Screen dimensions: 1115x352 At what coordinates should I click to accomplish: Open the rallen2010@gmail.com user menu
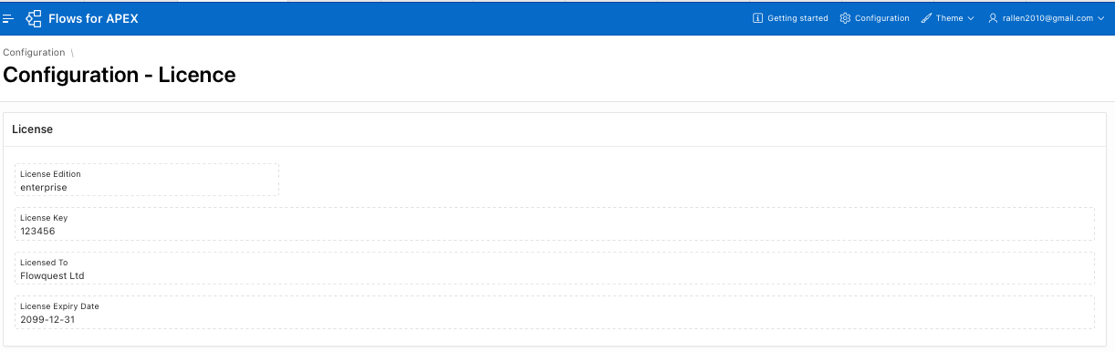1047,18
